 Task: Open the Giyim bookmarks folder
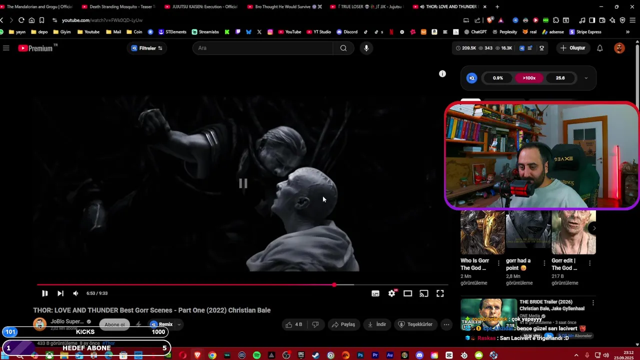pyautogui.click(x=61, y=32)
